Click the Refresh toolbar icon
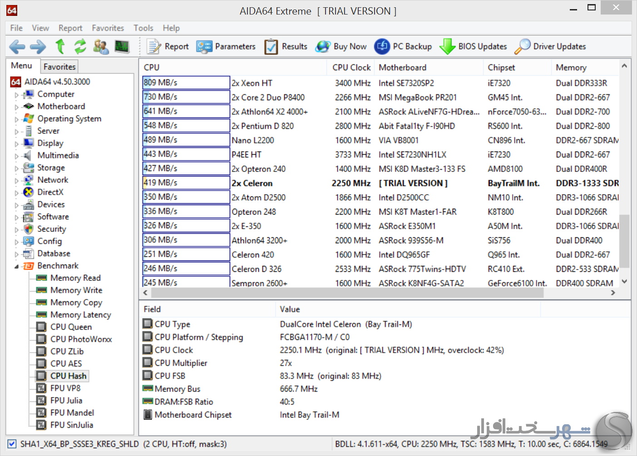 coord(80,46)
